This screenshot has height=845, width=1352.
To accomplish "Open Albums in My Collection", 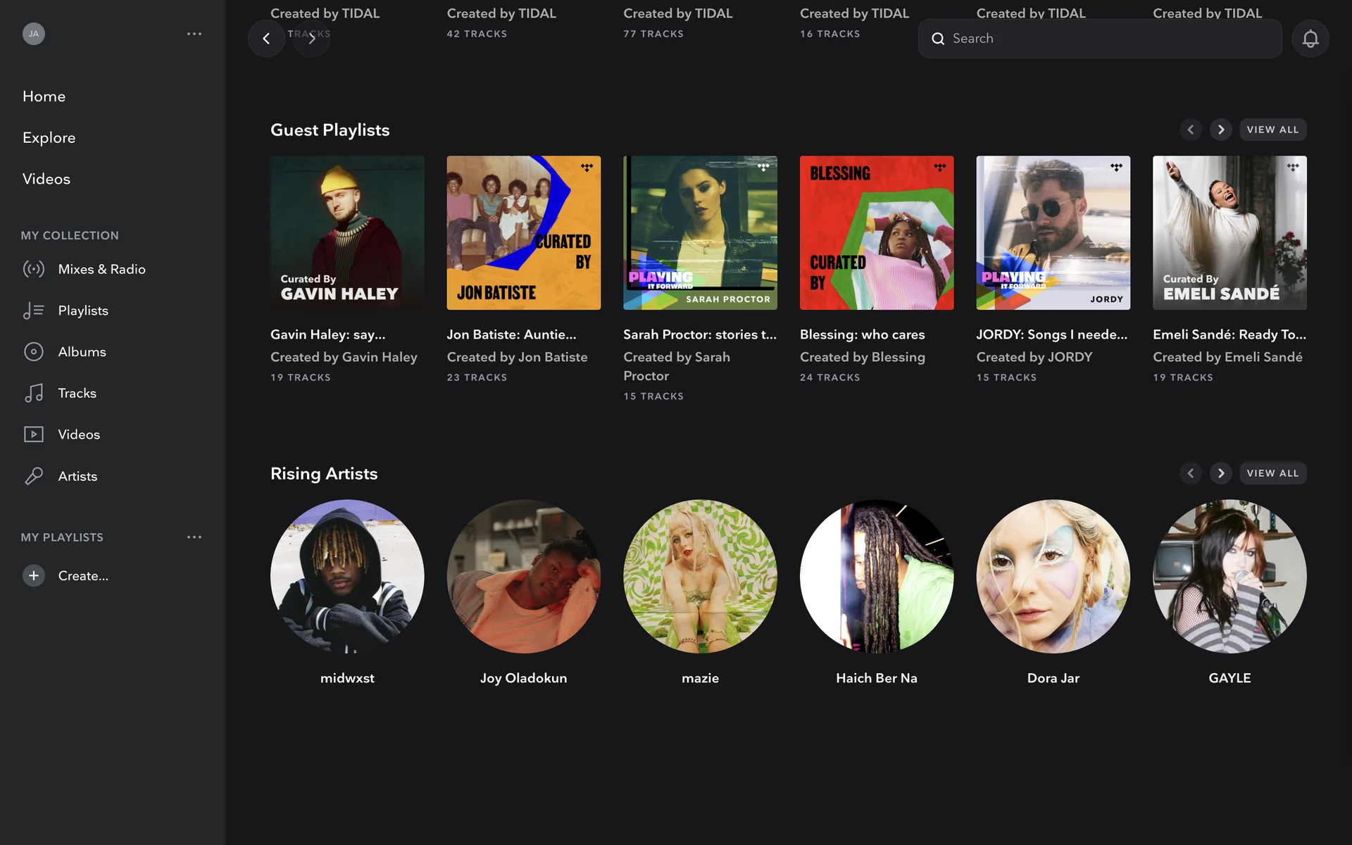I will (x=82, y=351).
